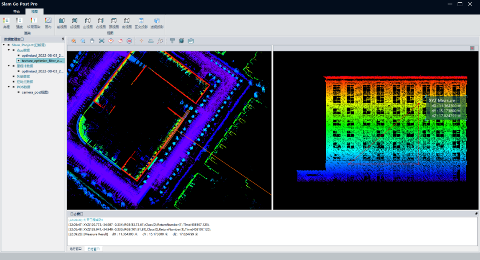Click the zoom in magnifier icon
Image resolution: width=480 pixels, height=260 pixels.
[74, 41]
